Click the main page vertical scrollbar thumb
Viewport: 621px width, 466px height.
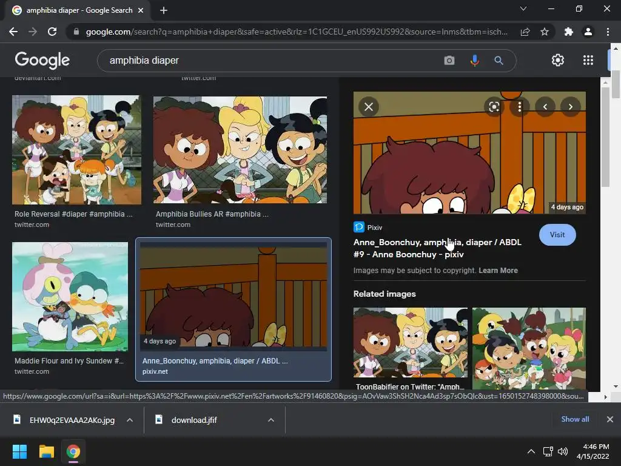click(616, 84)
